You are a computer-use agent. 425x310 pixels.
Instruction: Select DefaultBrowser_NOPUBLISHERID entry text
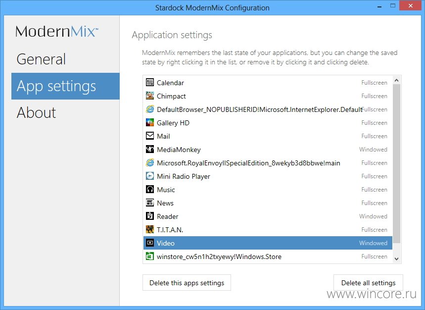tap(259, 109)
